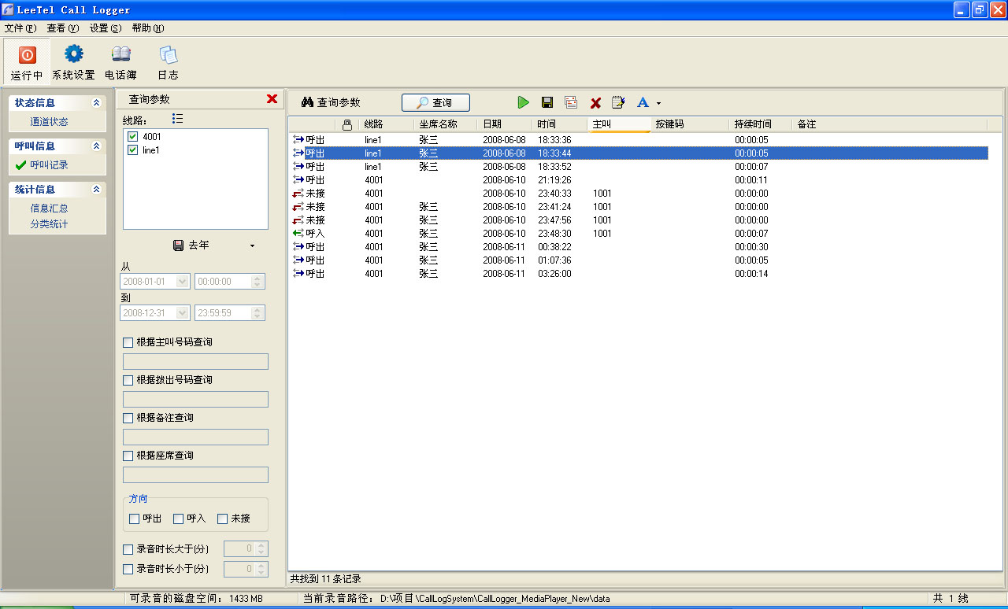Check the 未接 direction checkbox
1008x609 pixels.
point(222,519)
